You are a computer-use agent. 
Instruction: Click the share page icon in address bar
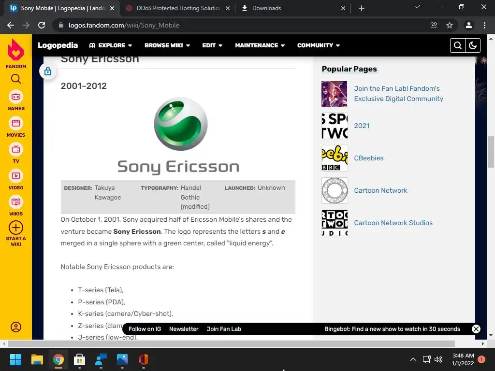point(434,25)
